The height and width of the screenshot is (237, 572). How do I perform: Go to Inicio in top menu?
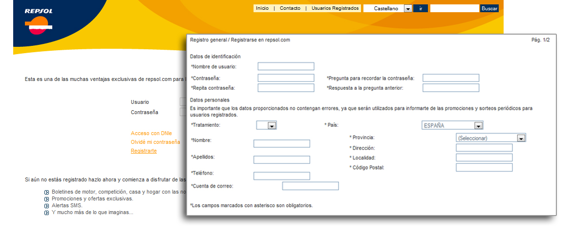pyautogui.click(x=262, y=8)
